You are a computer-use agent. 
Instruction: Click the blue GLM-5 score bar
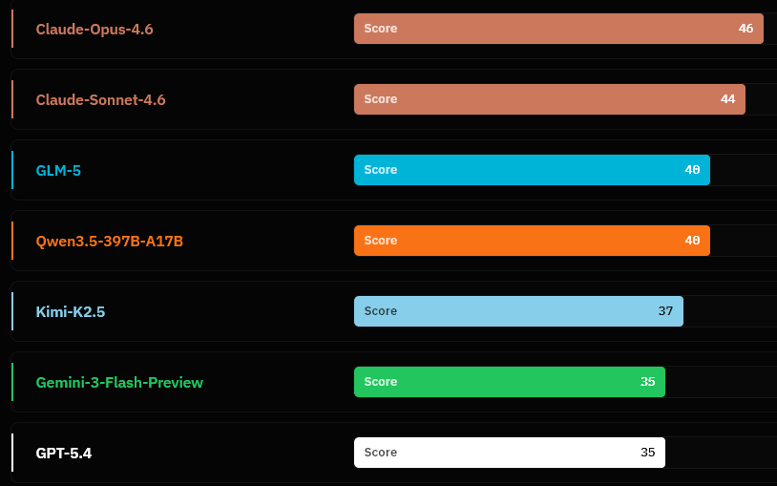[x=532, y=170]
